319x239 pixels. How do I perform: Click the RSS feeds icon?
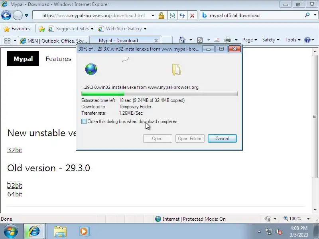(200, 40)
